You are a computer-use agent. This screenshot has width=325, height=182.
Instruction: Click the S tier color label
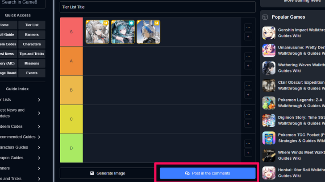[x=71, y=32]
